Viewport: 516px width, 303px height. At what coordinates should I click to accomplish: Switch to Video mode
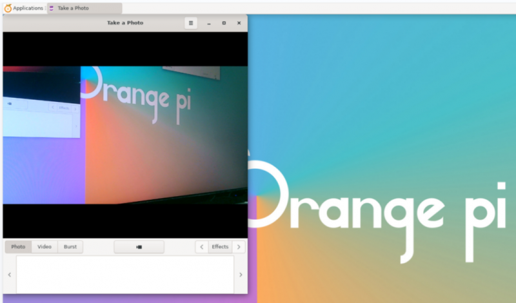(45, 247)
